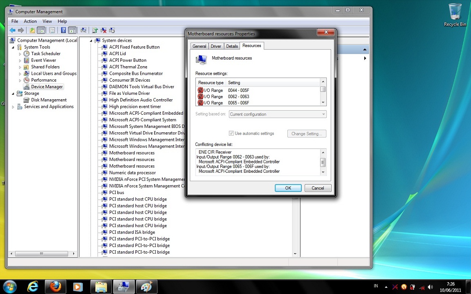This screenshot has height=294, width=471.
Task: Toggle the Show/Hide Action Pane toolbar icon
Action: point(72,30)
